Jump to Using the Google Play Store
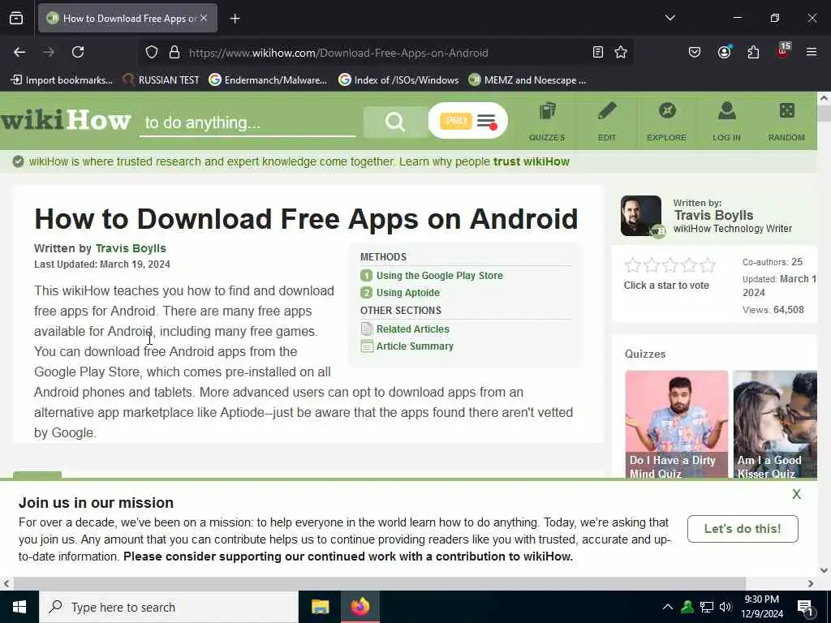This screenshot has height=623, width=831. tap(439, 276)
